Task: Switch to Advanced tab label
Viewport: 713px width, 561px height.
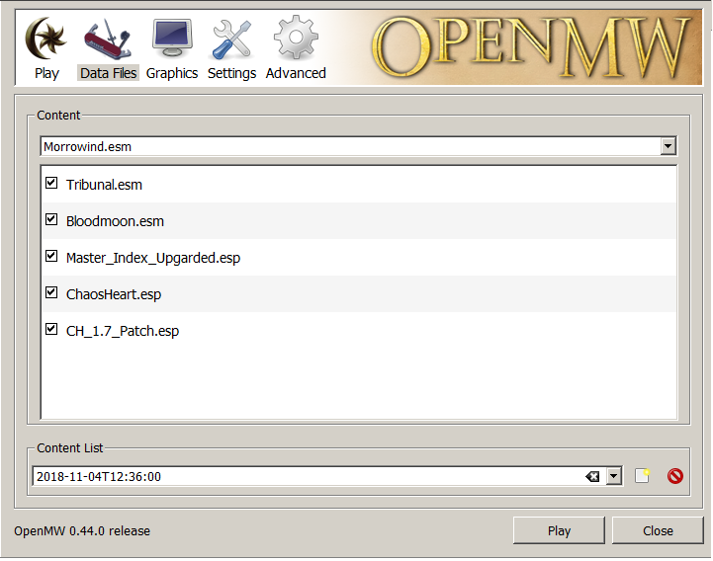Action: point(296,73)
